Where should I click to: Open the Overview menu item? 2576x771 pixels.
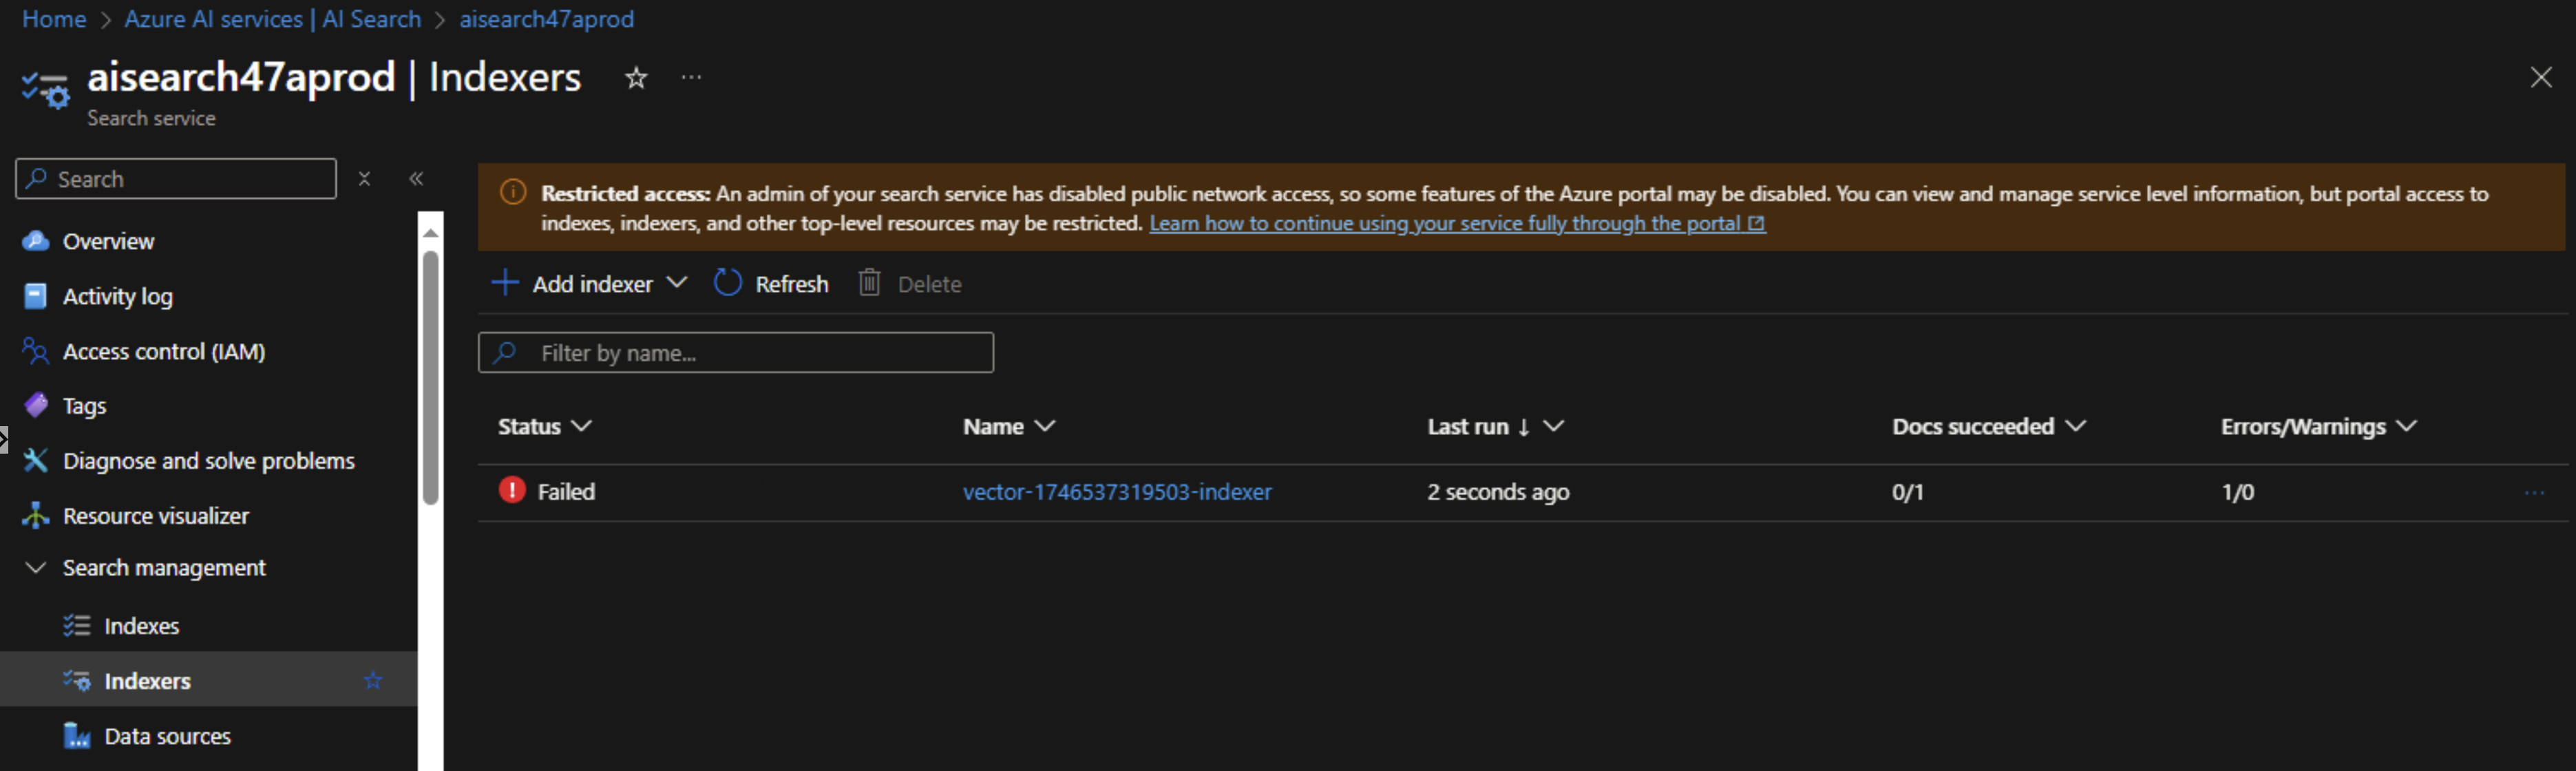point(108,242)
